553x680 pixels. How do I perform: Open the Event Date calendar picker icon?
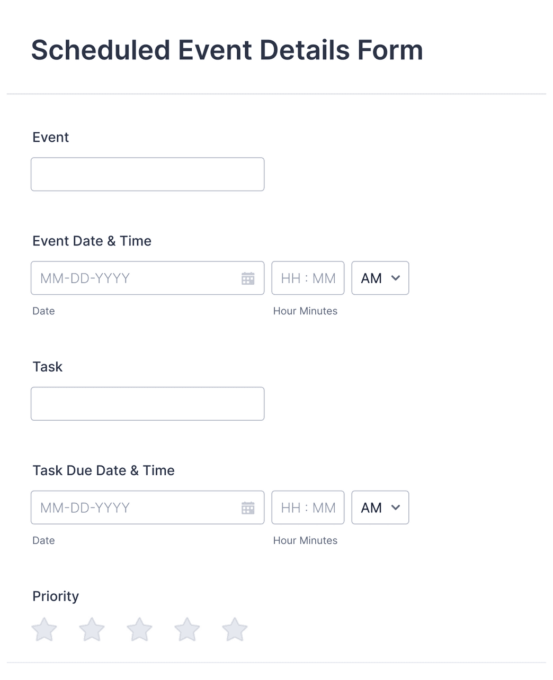pyautogui.click(x=248, y=278)
